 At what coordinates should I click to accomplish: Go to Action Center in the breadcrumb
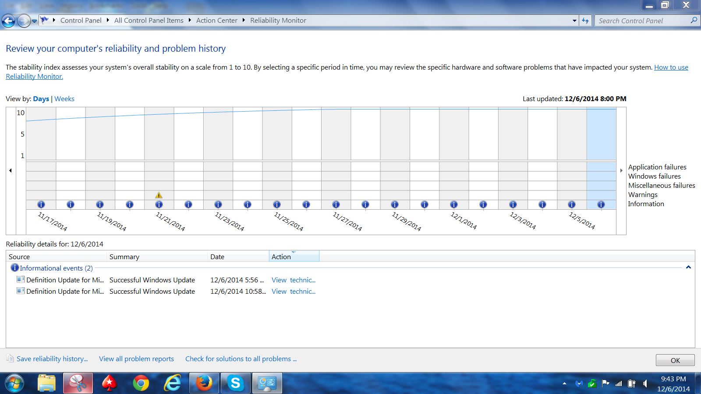[217, 21]
